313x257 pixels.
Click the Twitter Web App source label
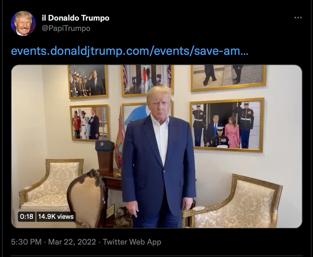pos(132,242)
